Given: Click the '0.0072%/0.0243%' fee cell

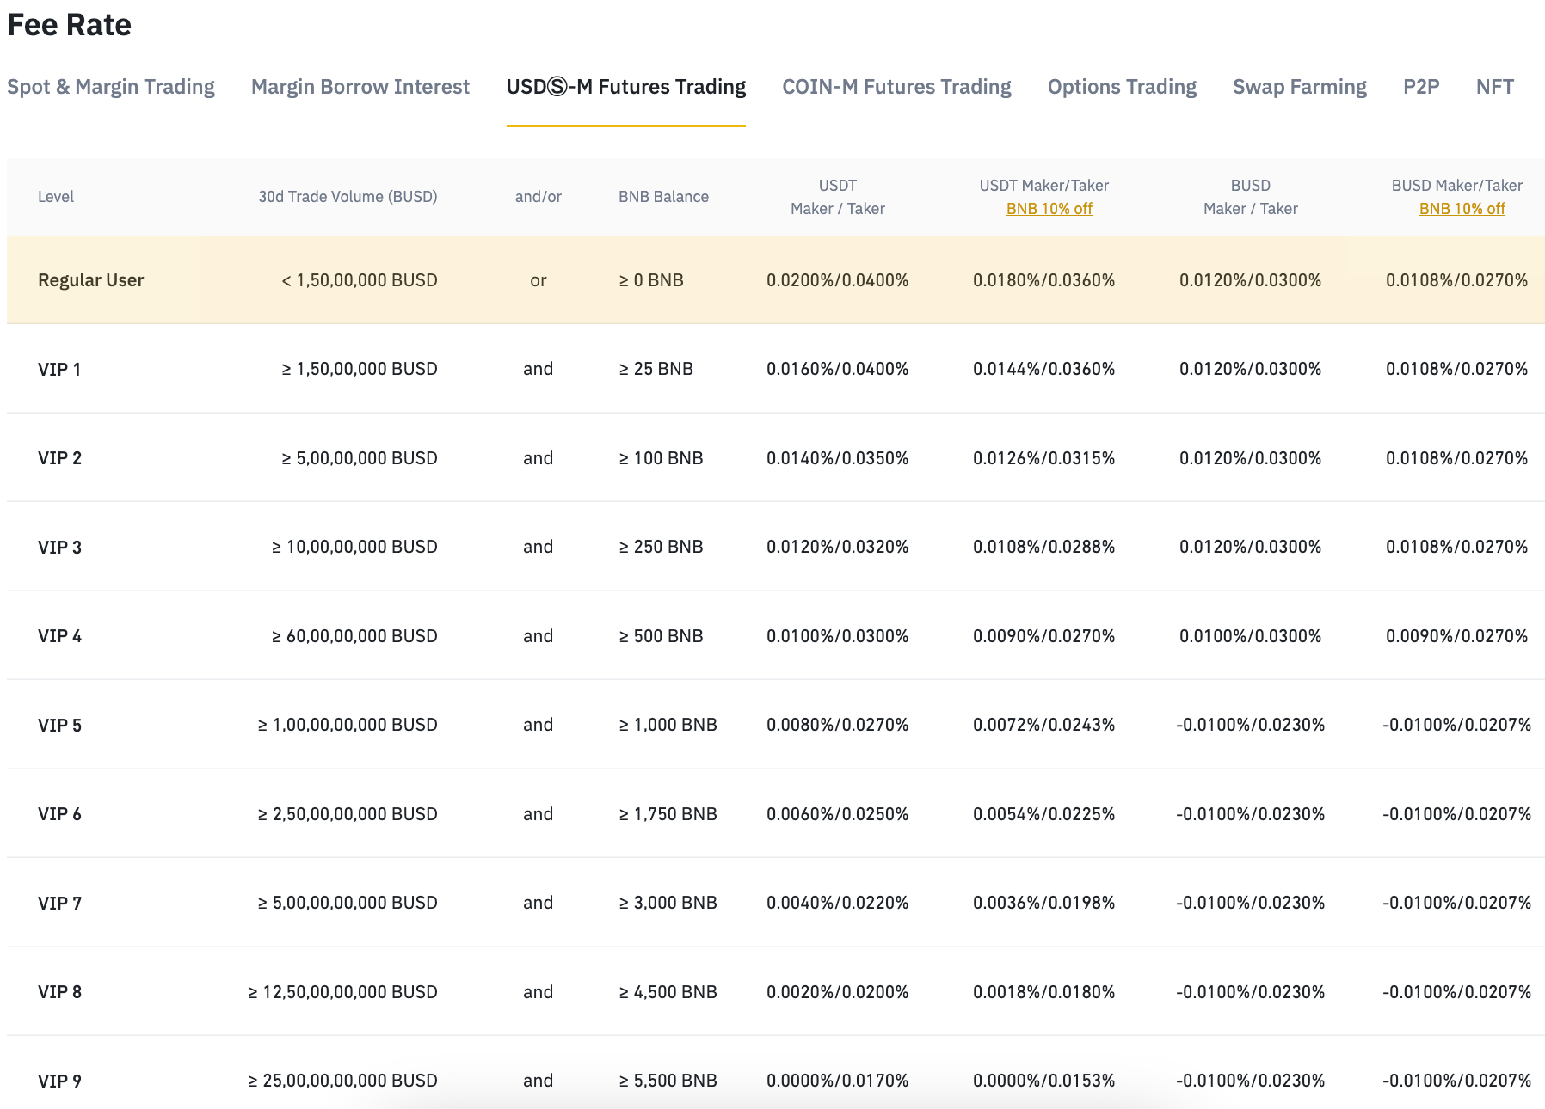Looking at the screenshot, I should [1044, 725].
